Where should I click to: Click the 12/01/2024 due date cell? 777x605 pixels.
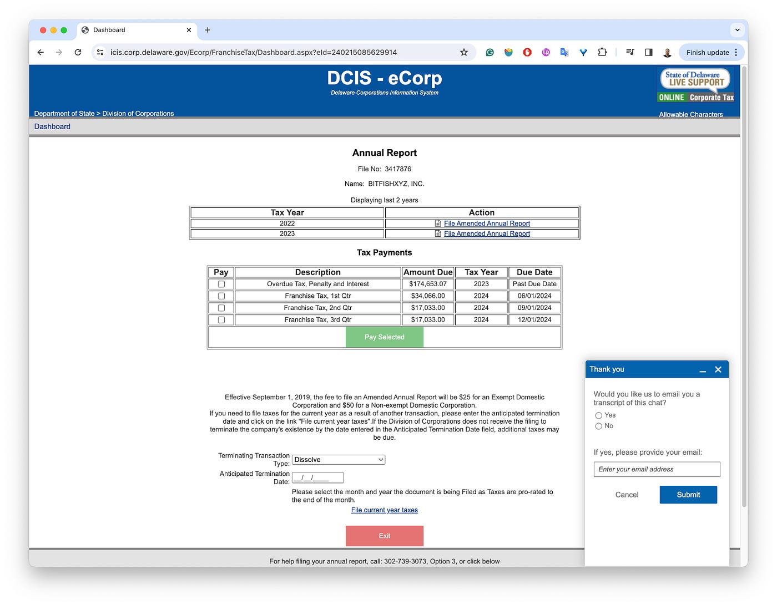point(534,320)
